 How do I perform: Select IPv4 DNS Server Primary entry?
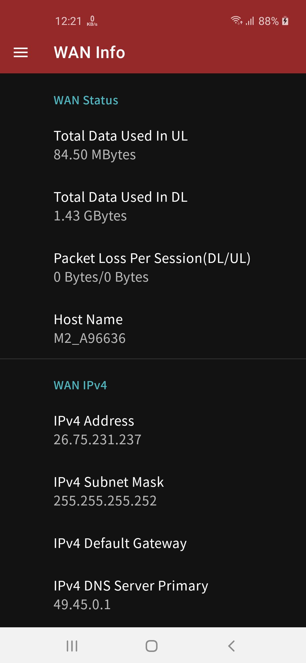tap(153, 595)
